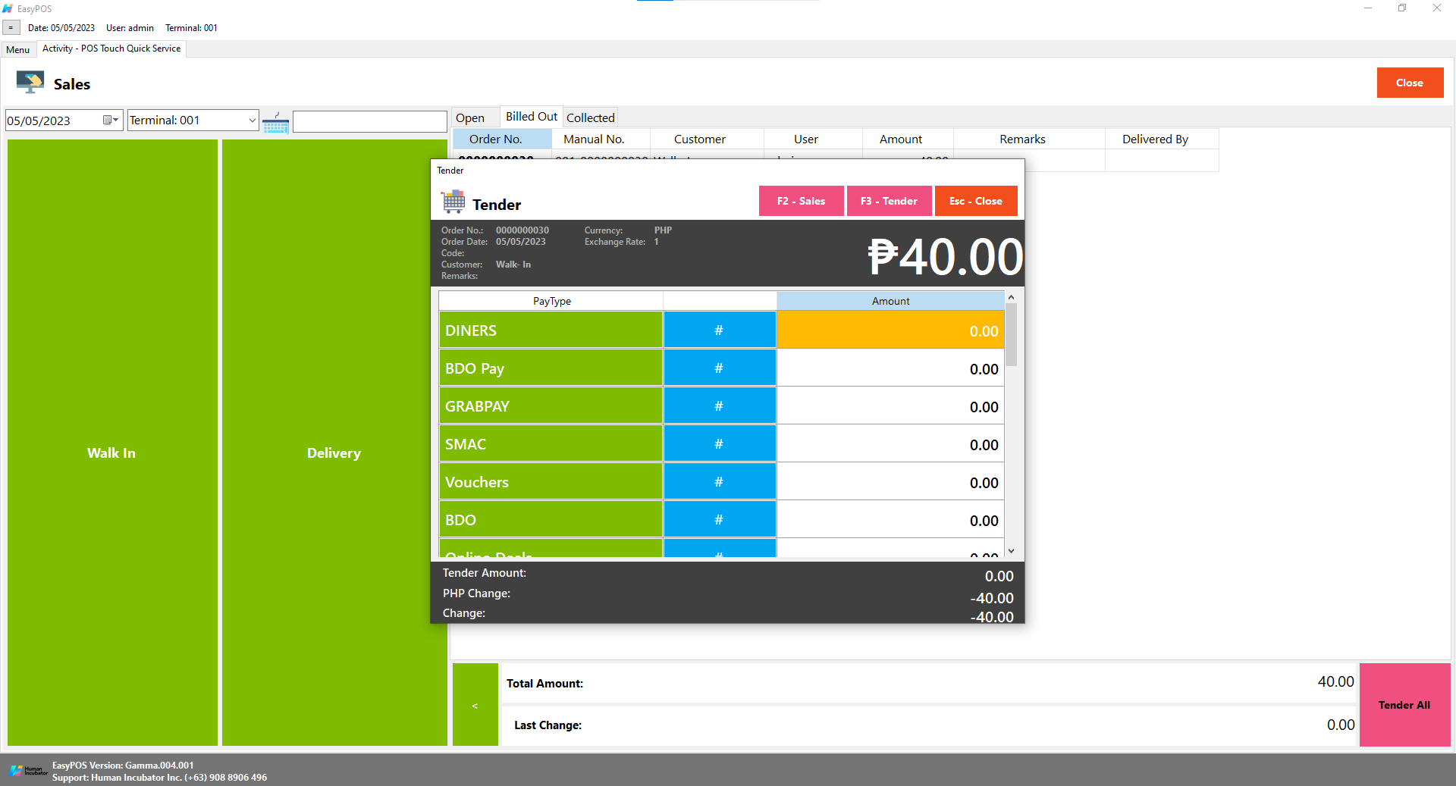
Task: Click the SMAC amount cell
Action: [890, 444]
